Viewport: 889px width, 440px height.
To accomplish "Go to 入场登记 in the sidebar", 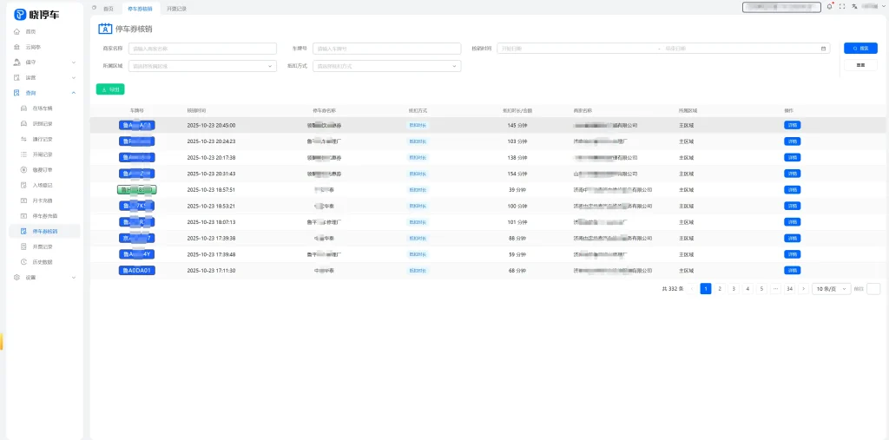I will (x=43, y=185).
